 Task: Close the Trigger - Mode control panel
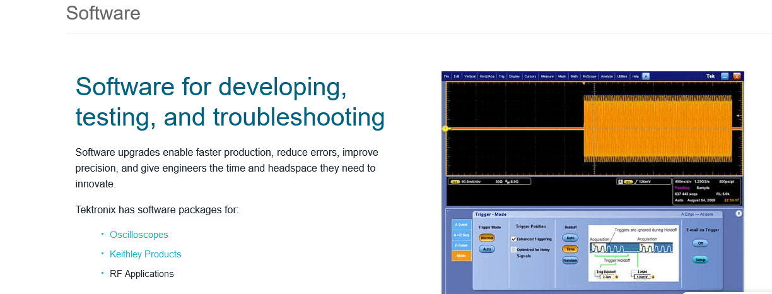click(x=739, y=214)
